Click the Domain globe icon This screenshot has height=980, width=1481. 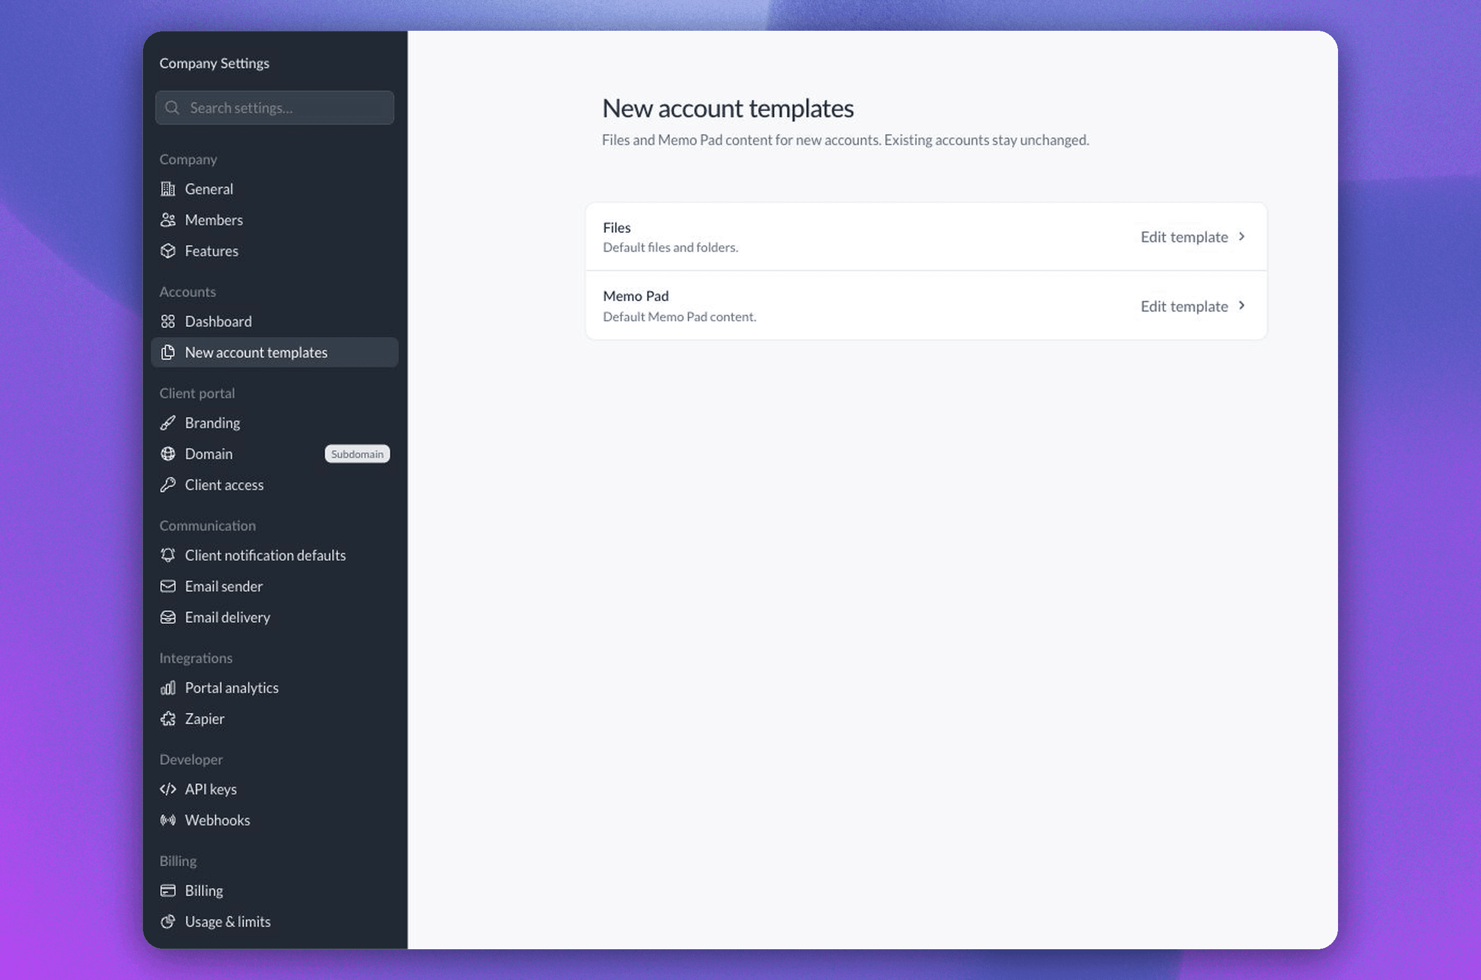167,454
